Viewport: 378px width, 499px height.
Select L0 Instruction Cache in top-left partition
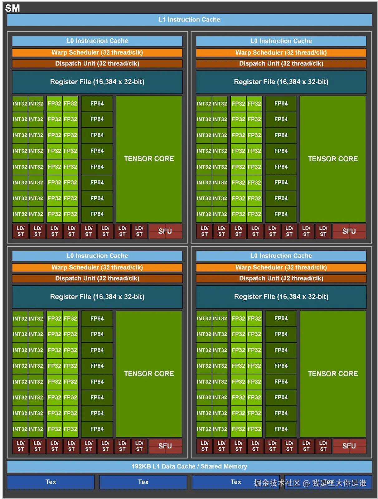tap(97, 41)
